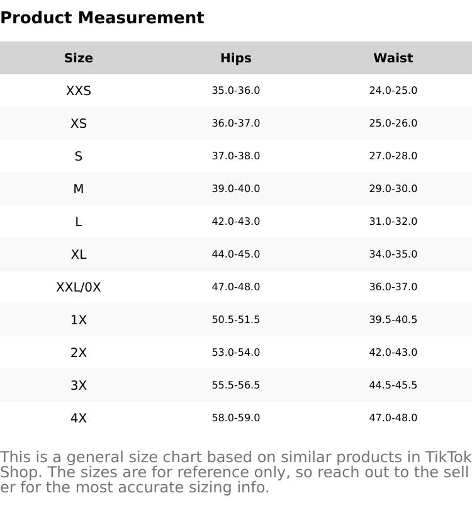Click the XXL/0X size label

(x=79, y=287)
